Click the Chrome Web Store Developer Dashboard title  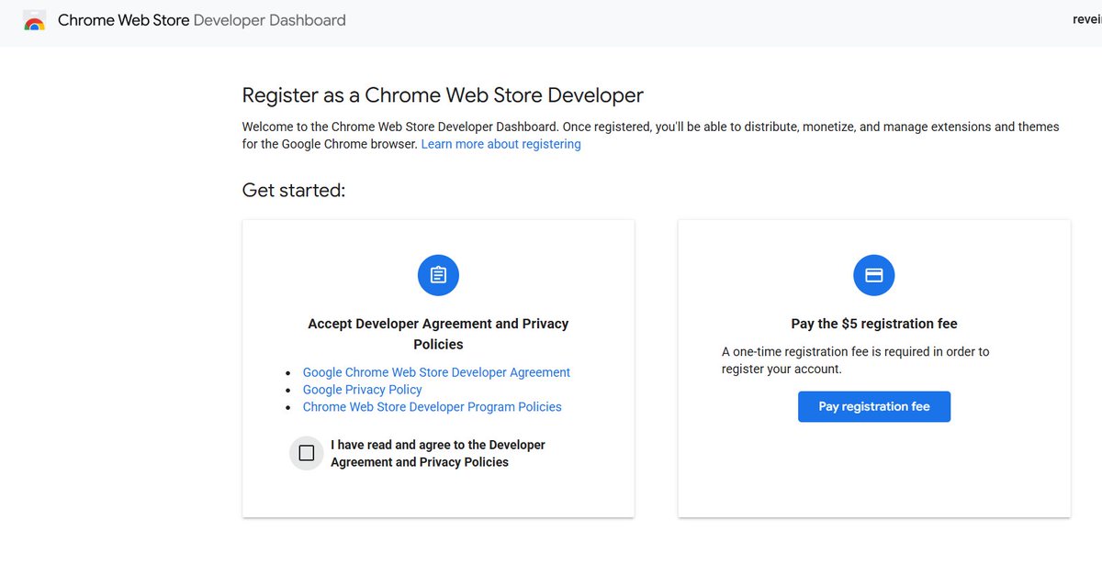point(202,20)
